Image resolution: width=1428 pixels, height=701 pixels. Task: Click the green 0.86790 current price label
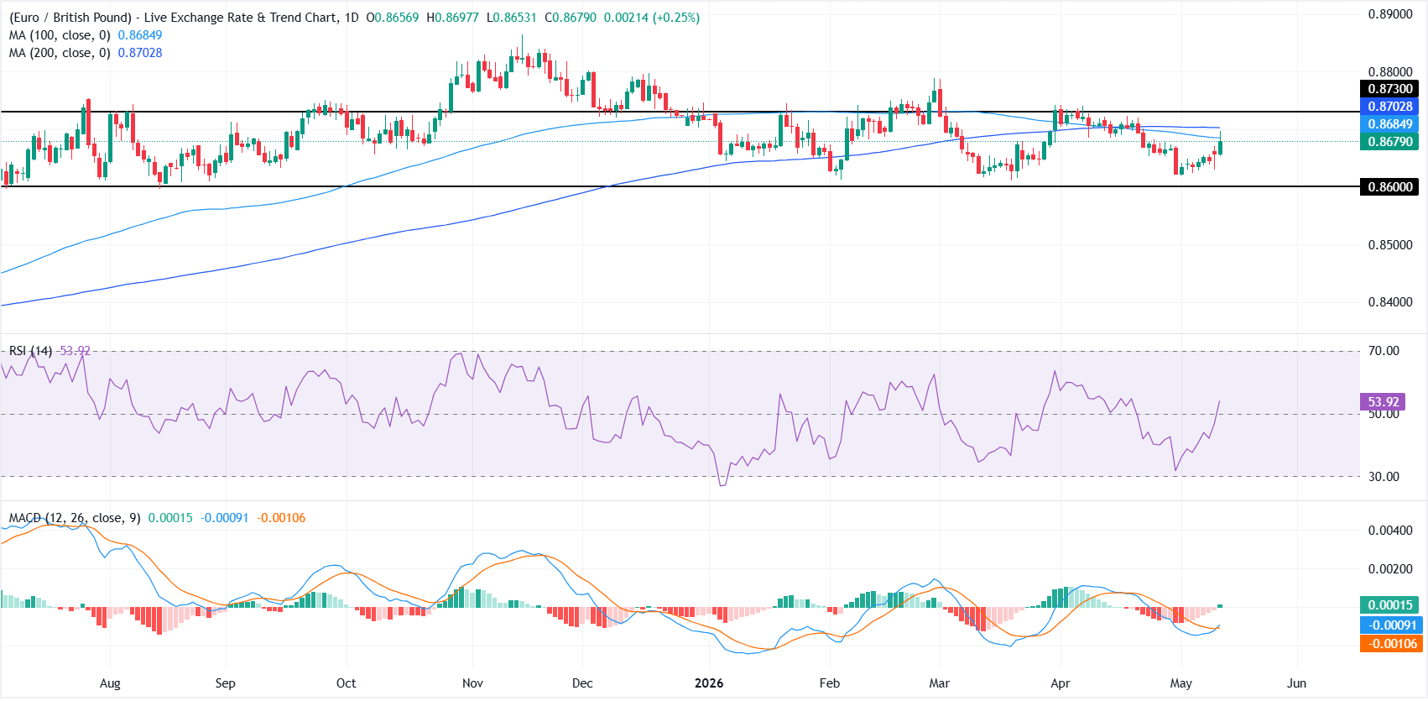point(1389,142)
